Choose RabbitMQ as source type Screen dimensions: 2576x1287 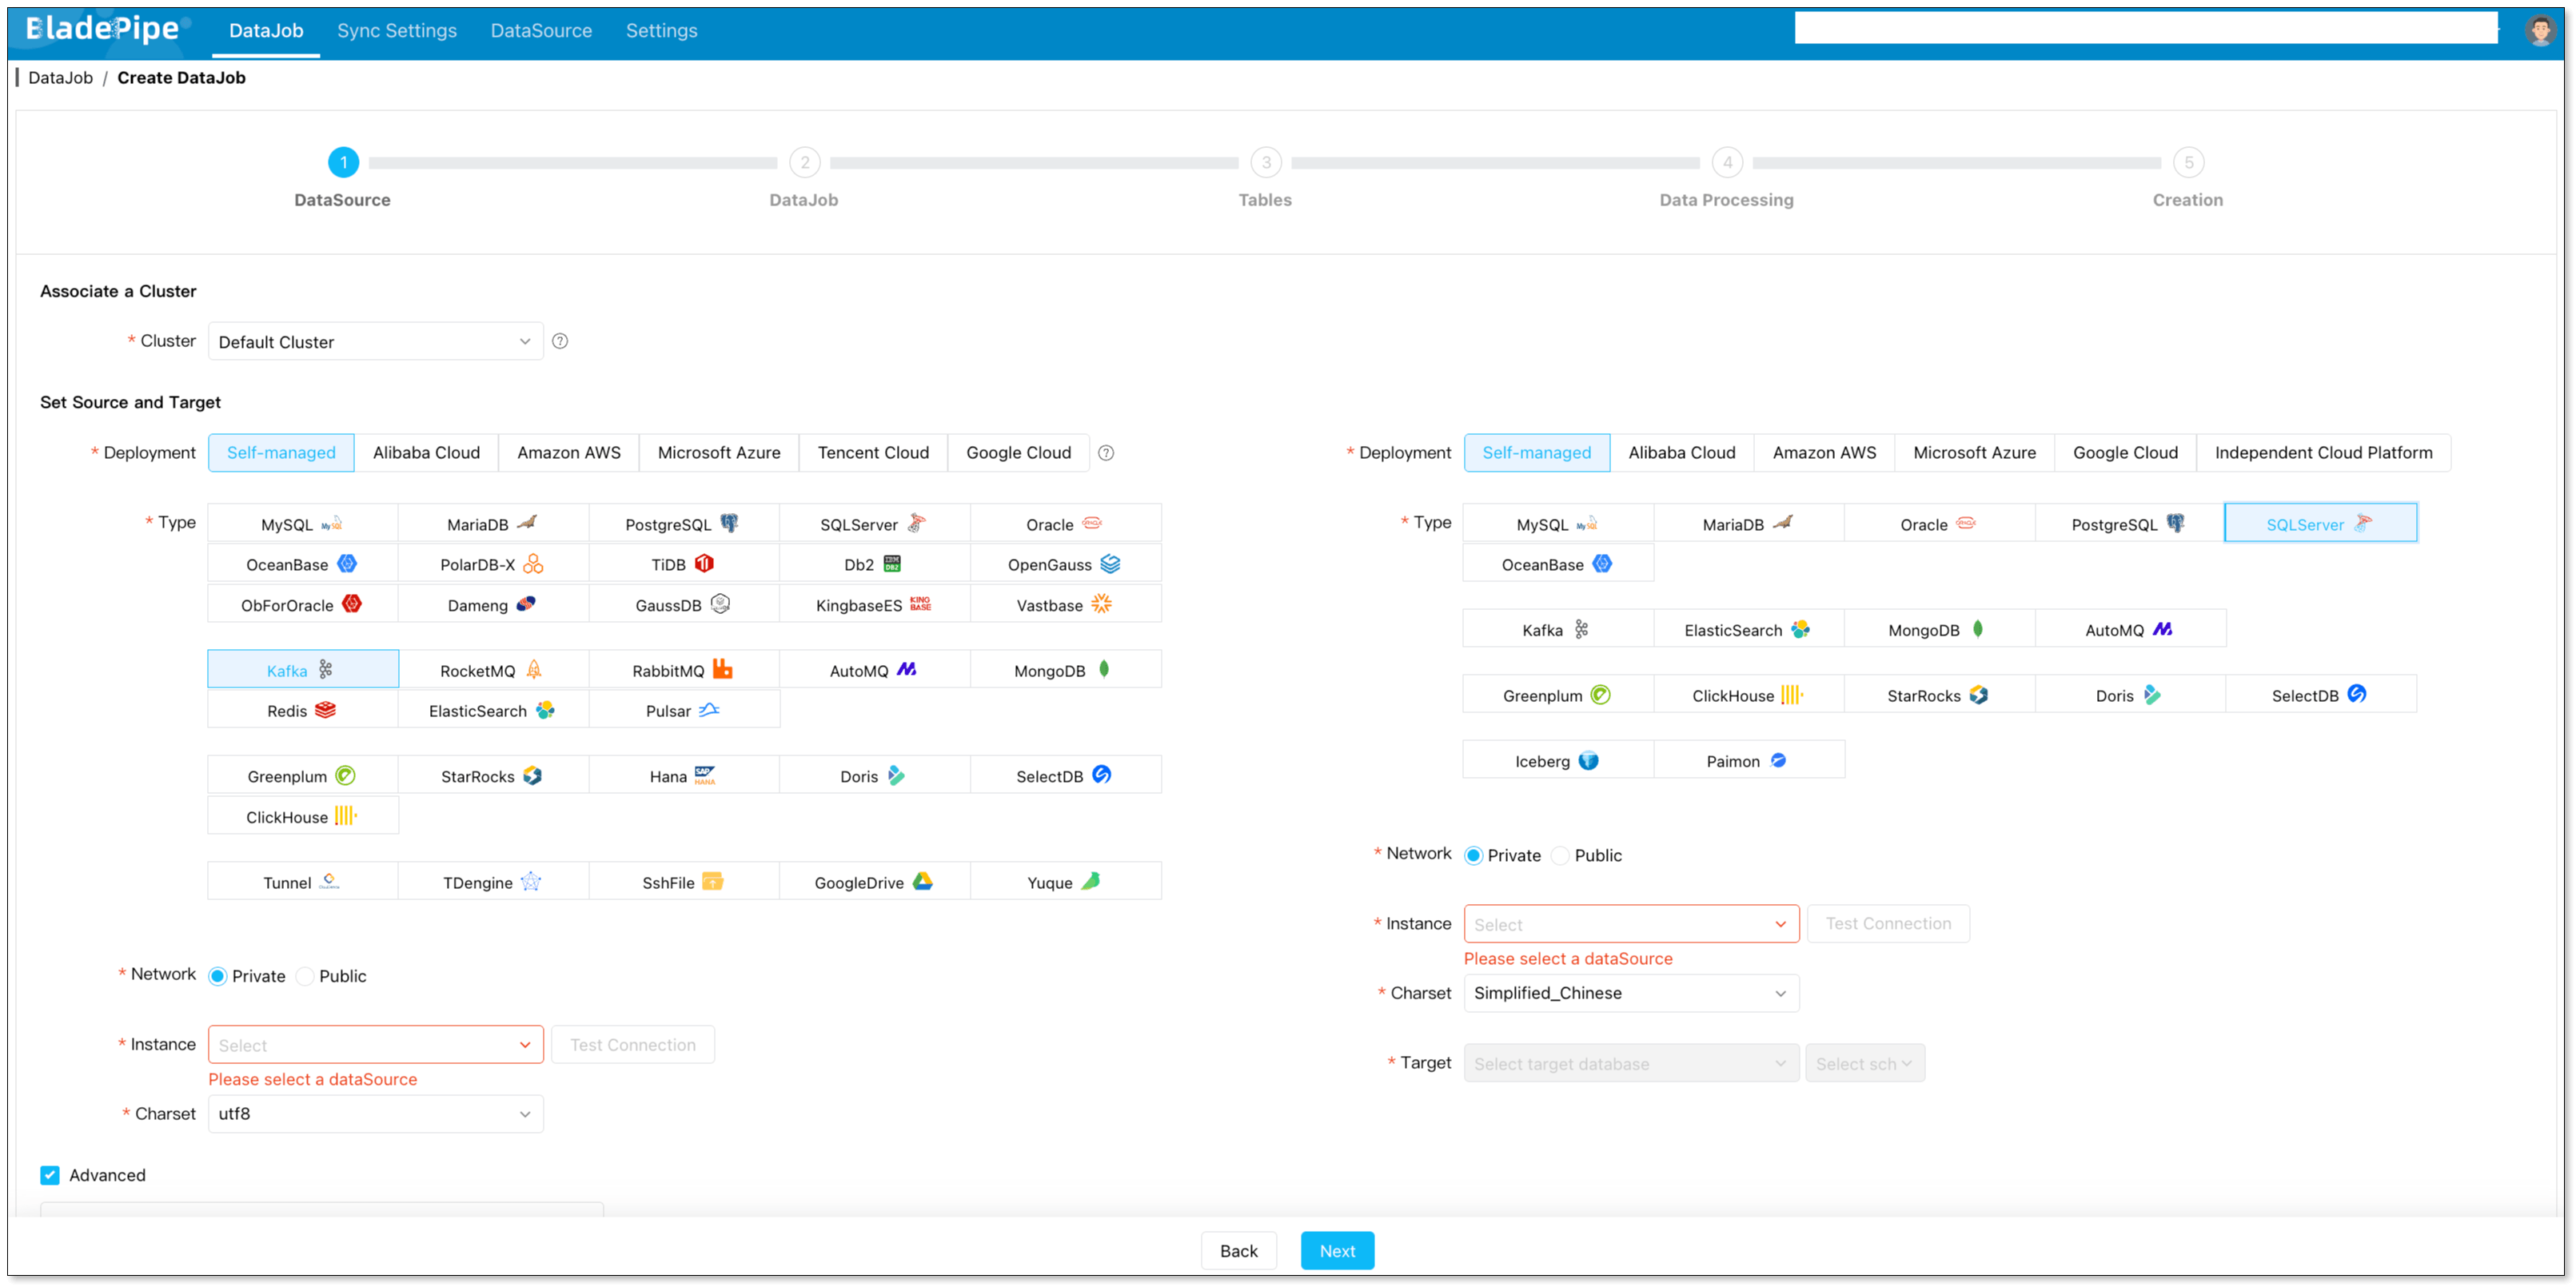pos(683,670)
